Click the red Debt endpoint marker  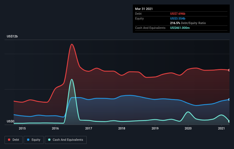point(229,70)
